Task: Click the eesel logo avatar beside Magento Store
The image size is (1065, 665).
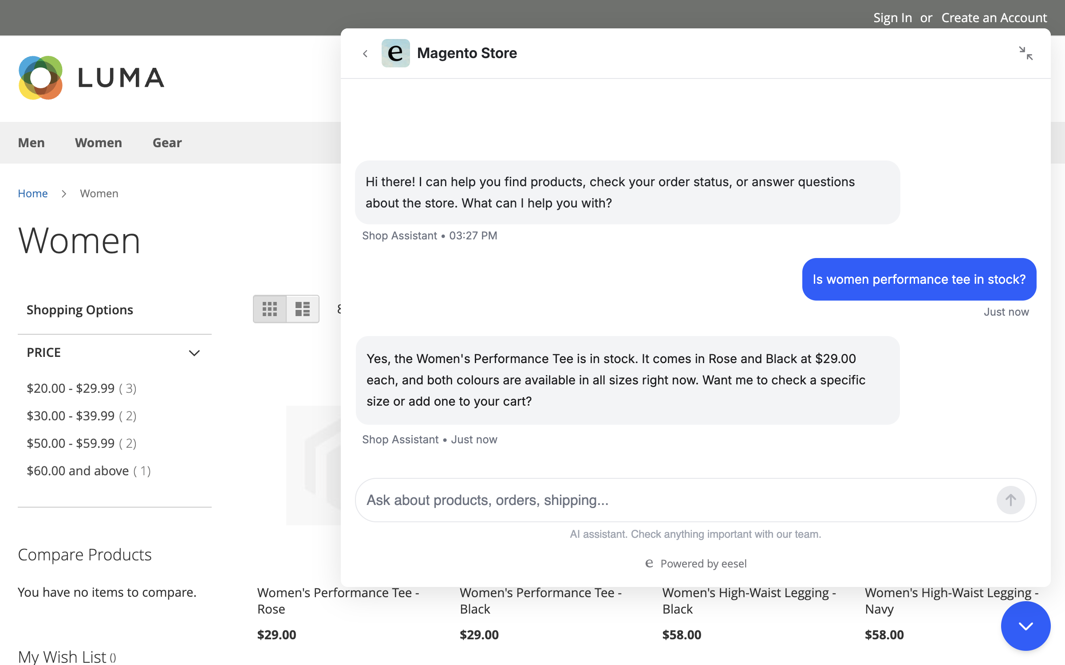Action: coord(395,53)
